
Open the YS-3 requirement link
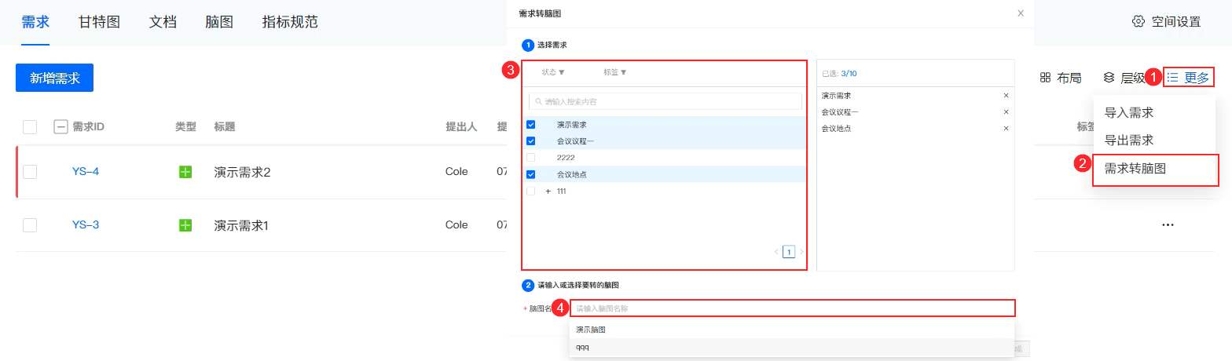click(86, 225)
